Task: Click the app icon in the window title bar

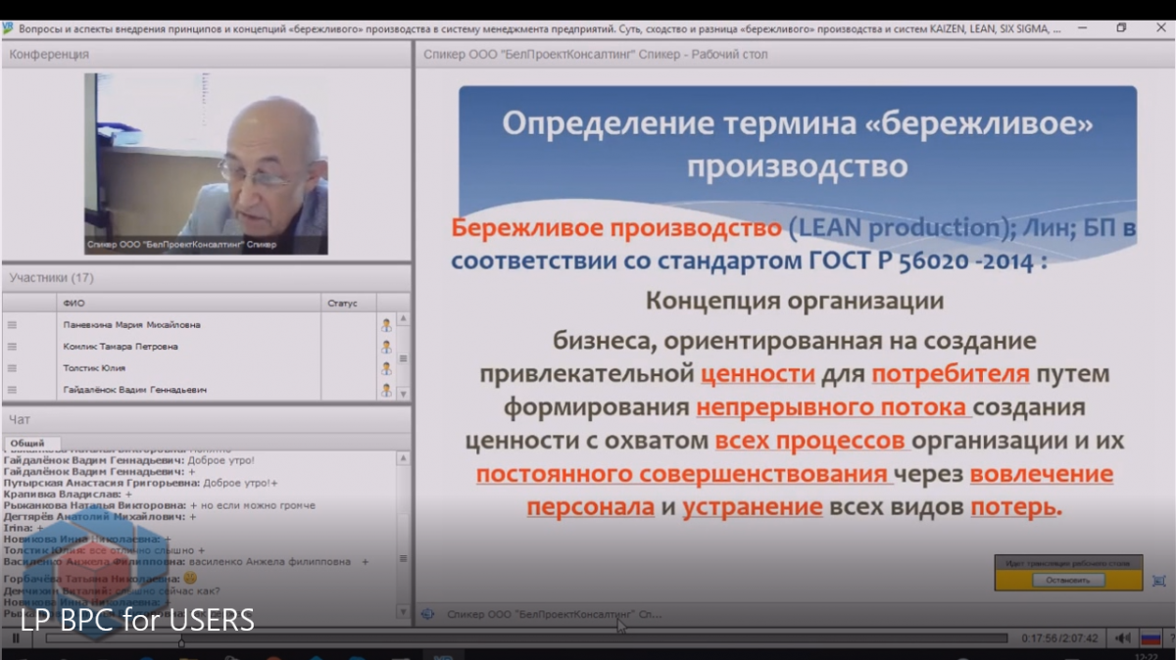Action: click(x=9, y=28)
